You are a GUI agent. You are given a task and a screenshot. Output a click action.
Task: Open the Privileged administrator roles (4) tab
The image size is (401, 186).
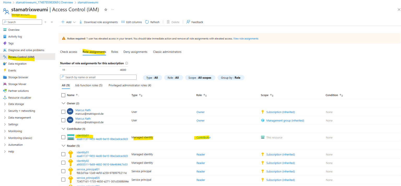pyautogui.click(x=129, y=85)
